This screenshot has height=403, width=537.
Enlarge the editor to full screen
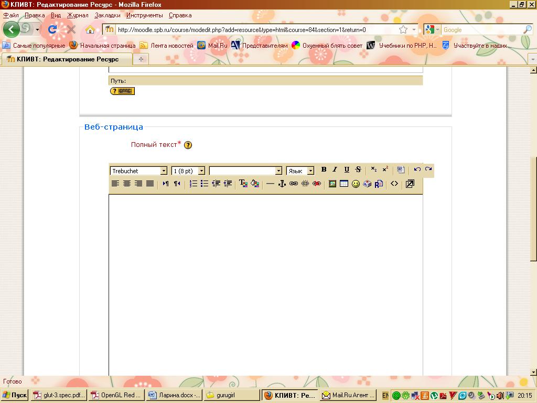click(410, 184)
